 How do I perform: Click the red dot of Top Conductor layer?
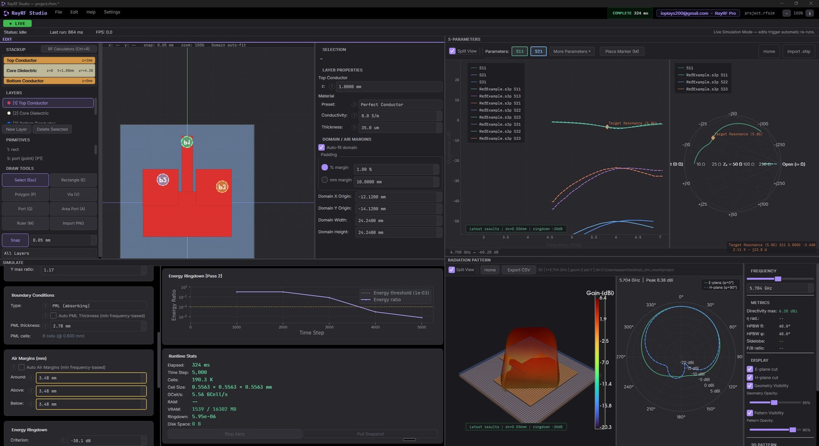[9, 103]
